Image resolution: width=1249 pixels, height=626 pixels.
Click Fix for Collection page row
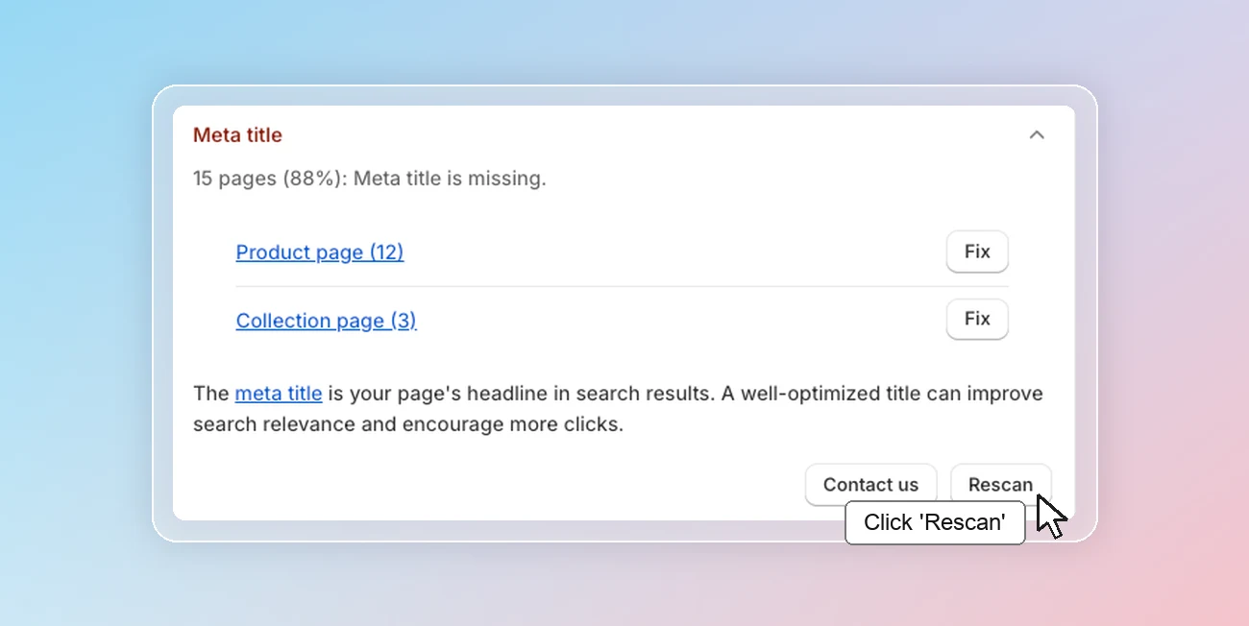click(x=977, y=319)
